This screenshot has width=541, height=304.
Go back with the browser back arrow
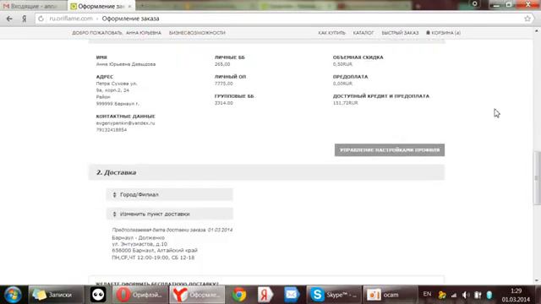coord(9,19)
